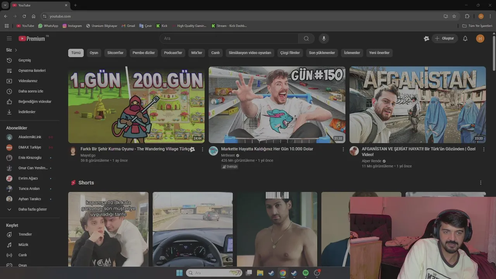
Task: Open the YouTube hamburger guide menu
Action: 9,38
